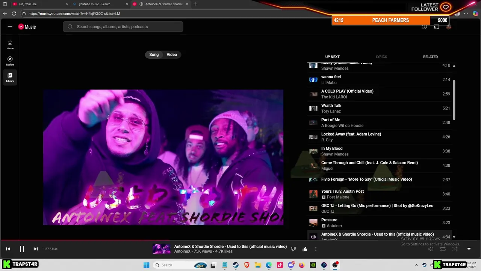This screenshot has width=481, height=271.
Task: Open Explore in the sidebar
Action: point(10,61)
